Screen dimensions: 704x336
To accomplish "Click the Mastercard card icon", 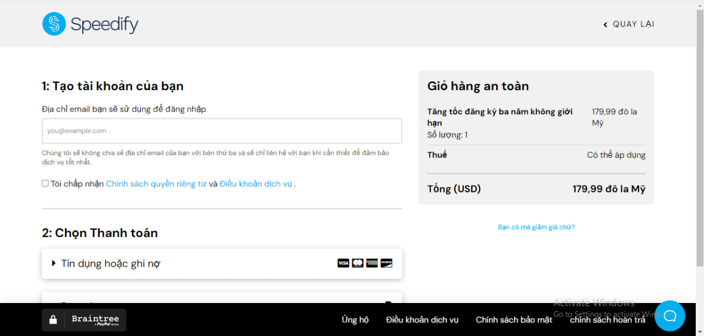I will coord(358,263).
